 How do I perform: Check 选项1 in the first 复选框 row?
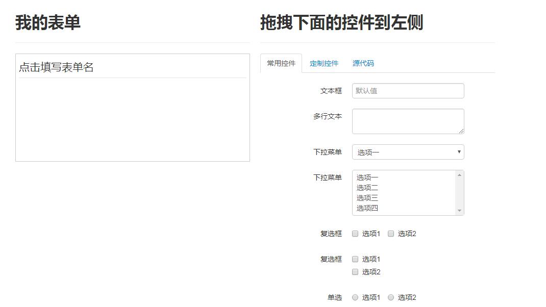[355, 233]
